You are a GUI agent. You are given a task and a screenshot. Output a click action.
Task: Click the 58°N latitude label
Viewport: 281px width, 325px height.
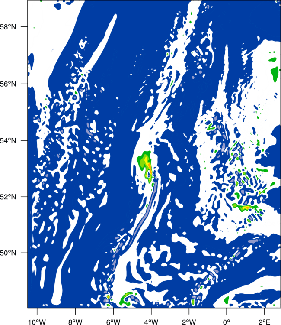click(8, 27)
